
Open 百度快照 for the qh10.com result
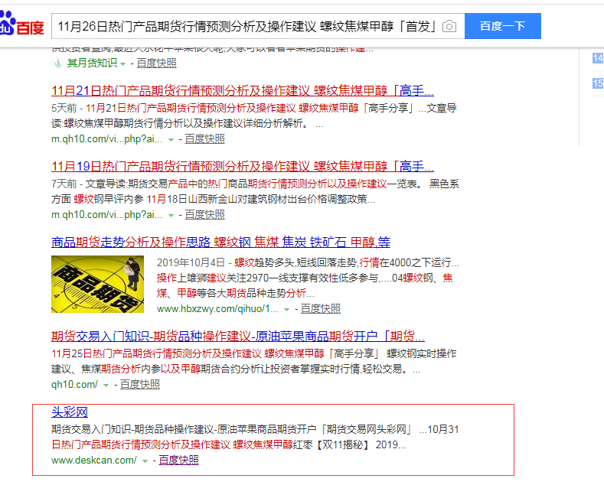(140, 384)
